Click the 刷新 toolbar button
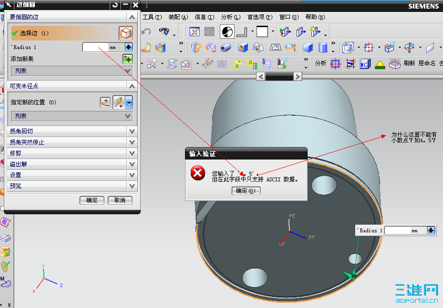This screenshot has width=443, height=308. tap(409, 63)
